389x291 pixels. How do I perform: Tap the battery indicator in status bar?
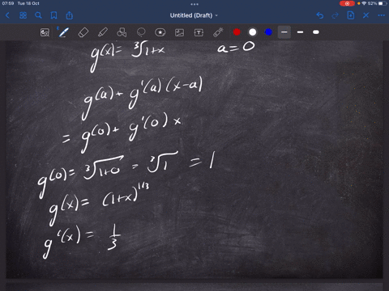[x=383, y=3]
